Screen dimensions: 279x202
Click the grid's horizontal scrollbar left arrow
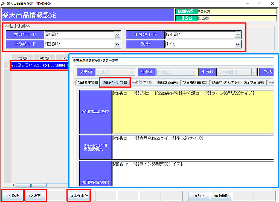point(14,185)
